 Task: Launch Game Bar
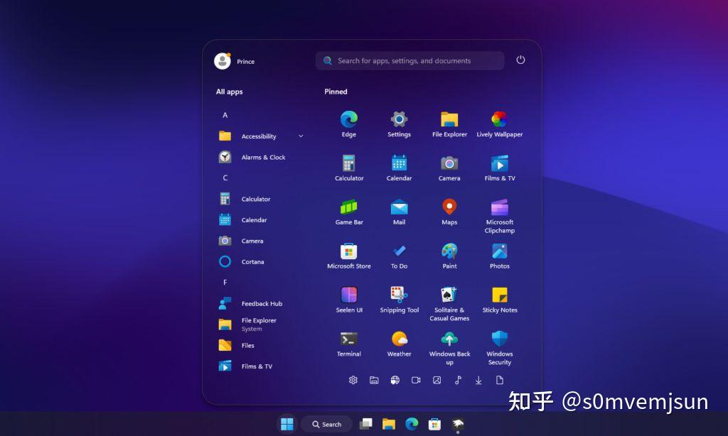[348, 208]
